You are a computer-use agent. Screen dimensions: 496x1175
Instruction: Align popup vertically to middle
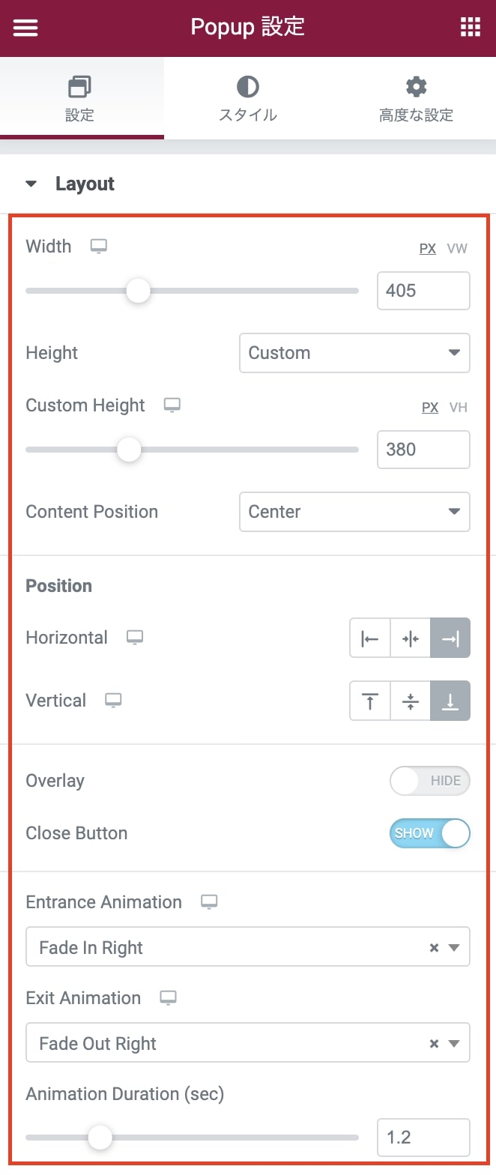tap(411, 701)
